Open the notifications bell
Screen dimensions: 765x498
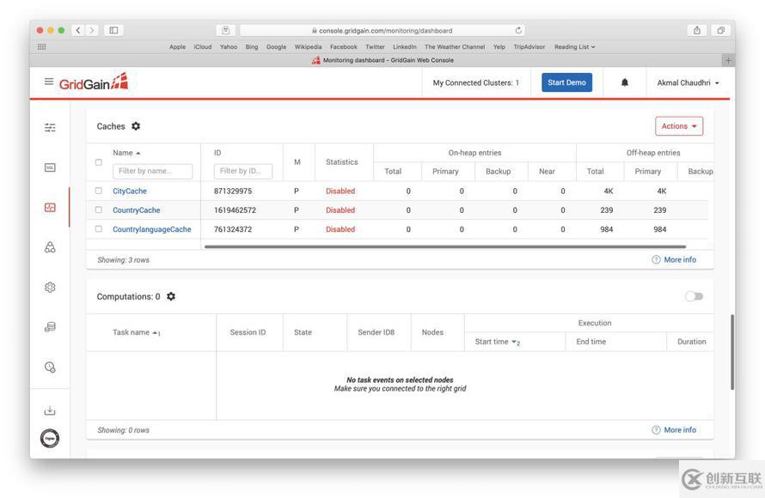tap(625, 82)
